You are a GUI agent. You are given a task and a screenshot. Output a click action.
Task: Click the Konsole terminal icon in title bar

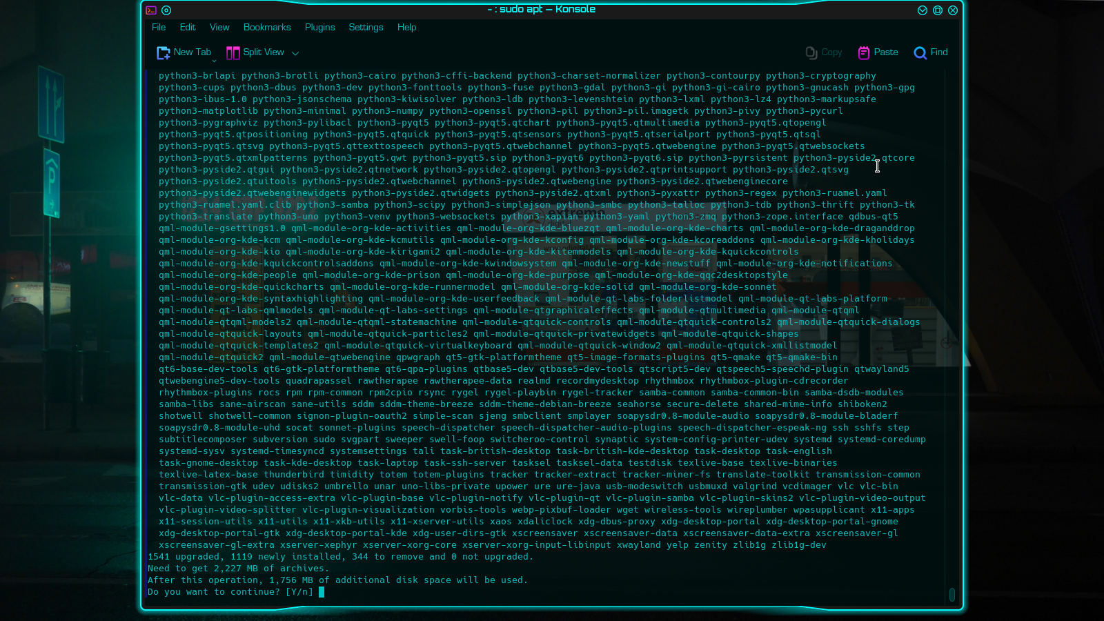[151, 10]
